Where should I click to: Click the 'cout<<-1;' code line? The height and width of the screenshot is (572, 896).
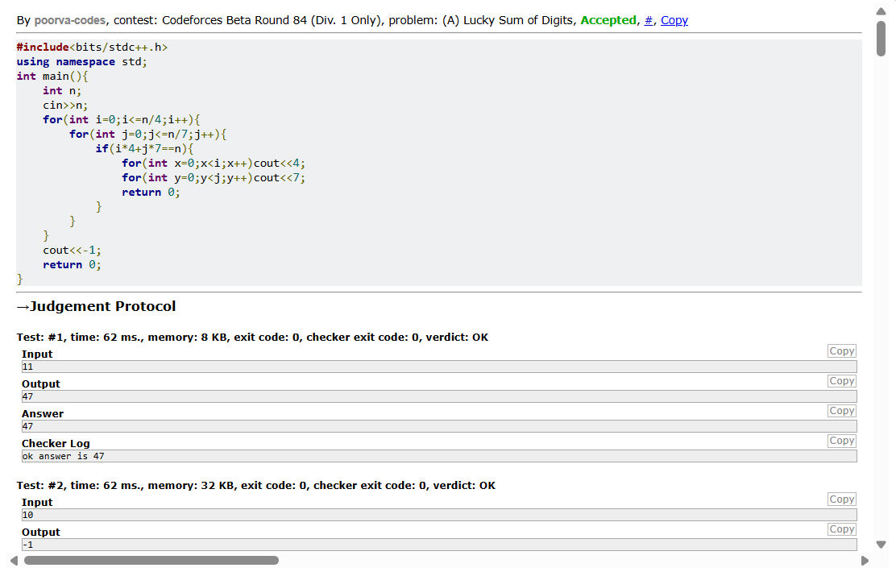[x=72, y=251]
